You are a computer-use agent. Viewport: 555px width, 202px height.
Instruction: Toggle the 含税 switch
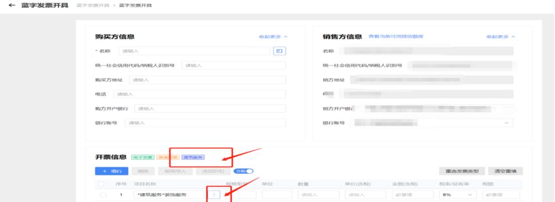(x=244, y=171)
